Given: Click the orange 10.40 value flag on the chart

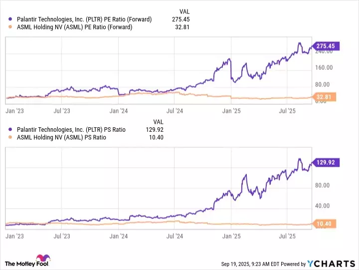Looking at the screenshot, I should 324,224.
